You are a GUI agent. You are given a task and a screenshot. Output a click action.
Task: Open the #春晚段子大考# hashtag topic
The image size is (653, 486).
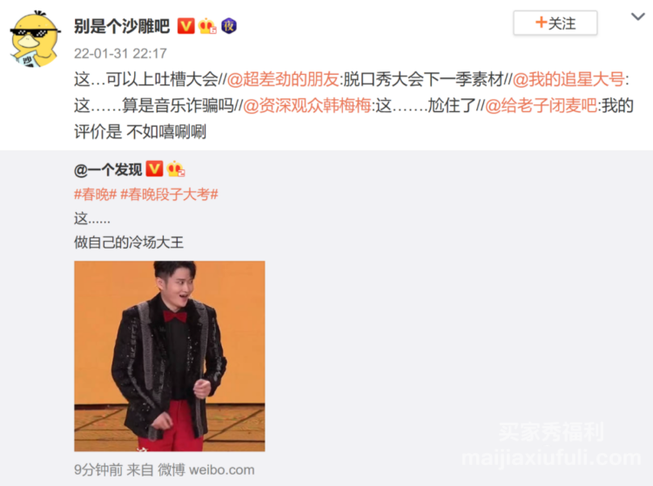pos(169,194)
